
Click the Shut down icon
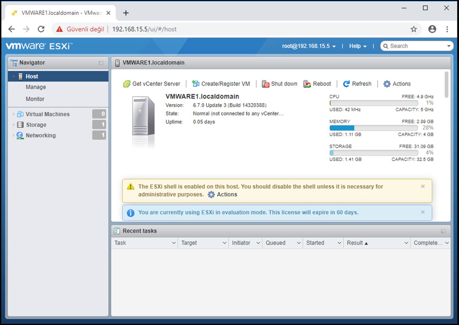[266, 84]
